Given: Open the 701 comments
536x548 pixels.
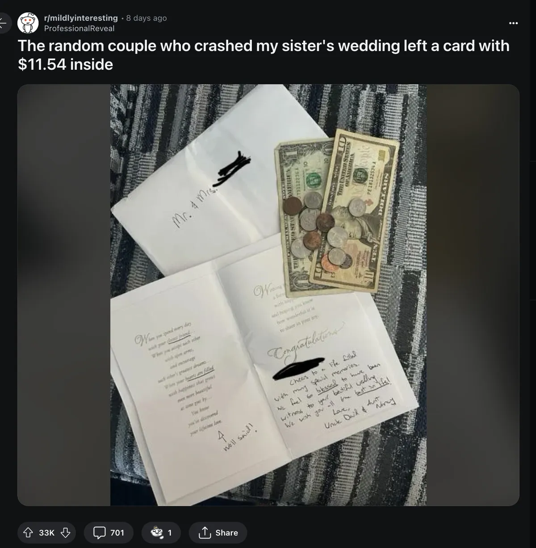Looking at the screenshot, I should 109,533.
